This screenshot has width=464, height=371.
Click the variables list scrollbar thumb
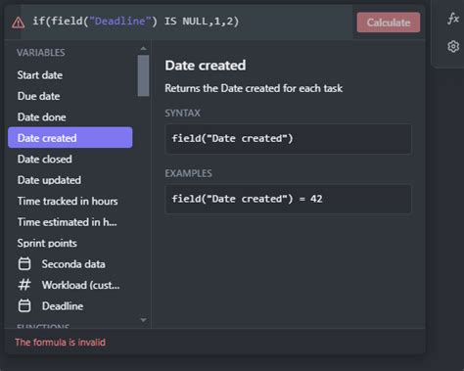point(143,75)
